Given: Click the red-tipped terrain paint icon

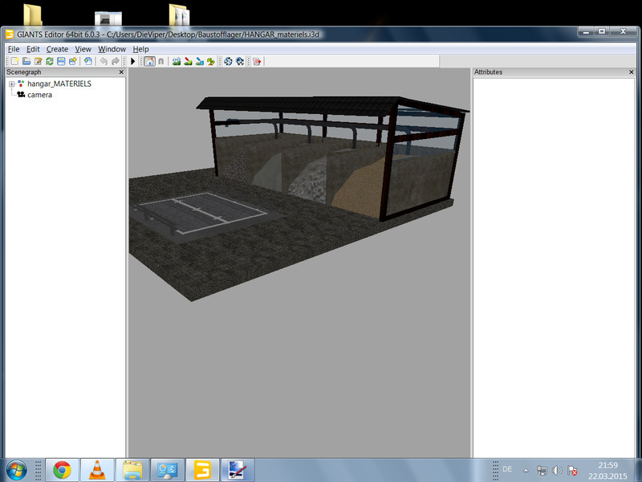Looking at the screenshot, I should [188, 61].
